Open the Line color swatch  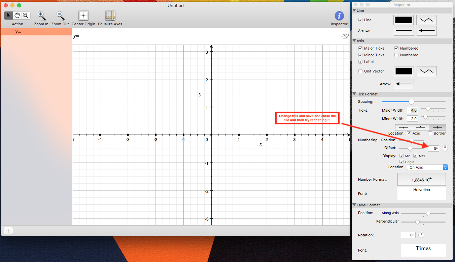click(404, 20)
